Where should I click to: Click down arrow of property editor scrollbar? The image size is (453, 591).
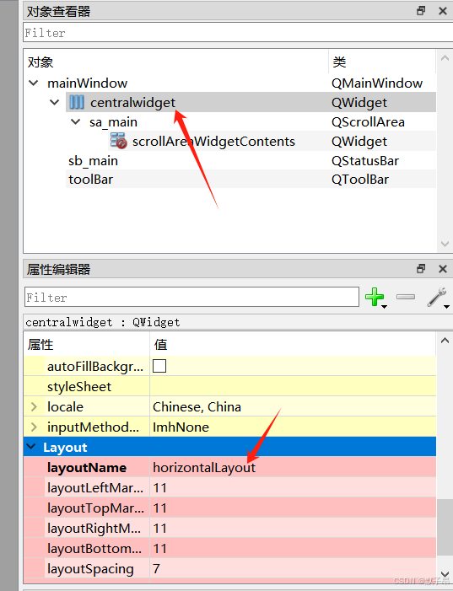(445, 575)
